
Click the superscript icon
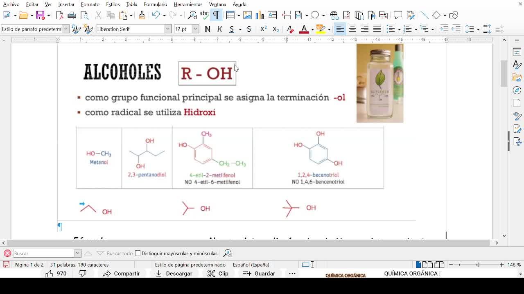pyautogui.click(x=263, y=29)
